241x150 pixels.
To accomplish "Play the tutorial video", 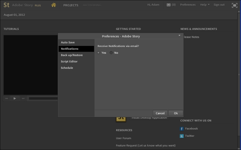I will (x=15, y=98).
